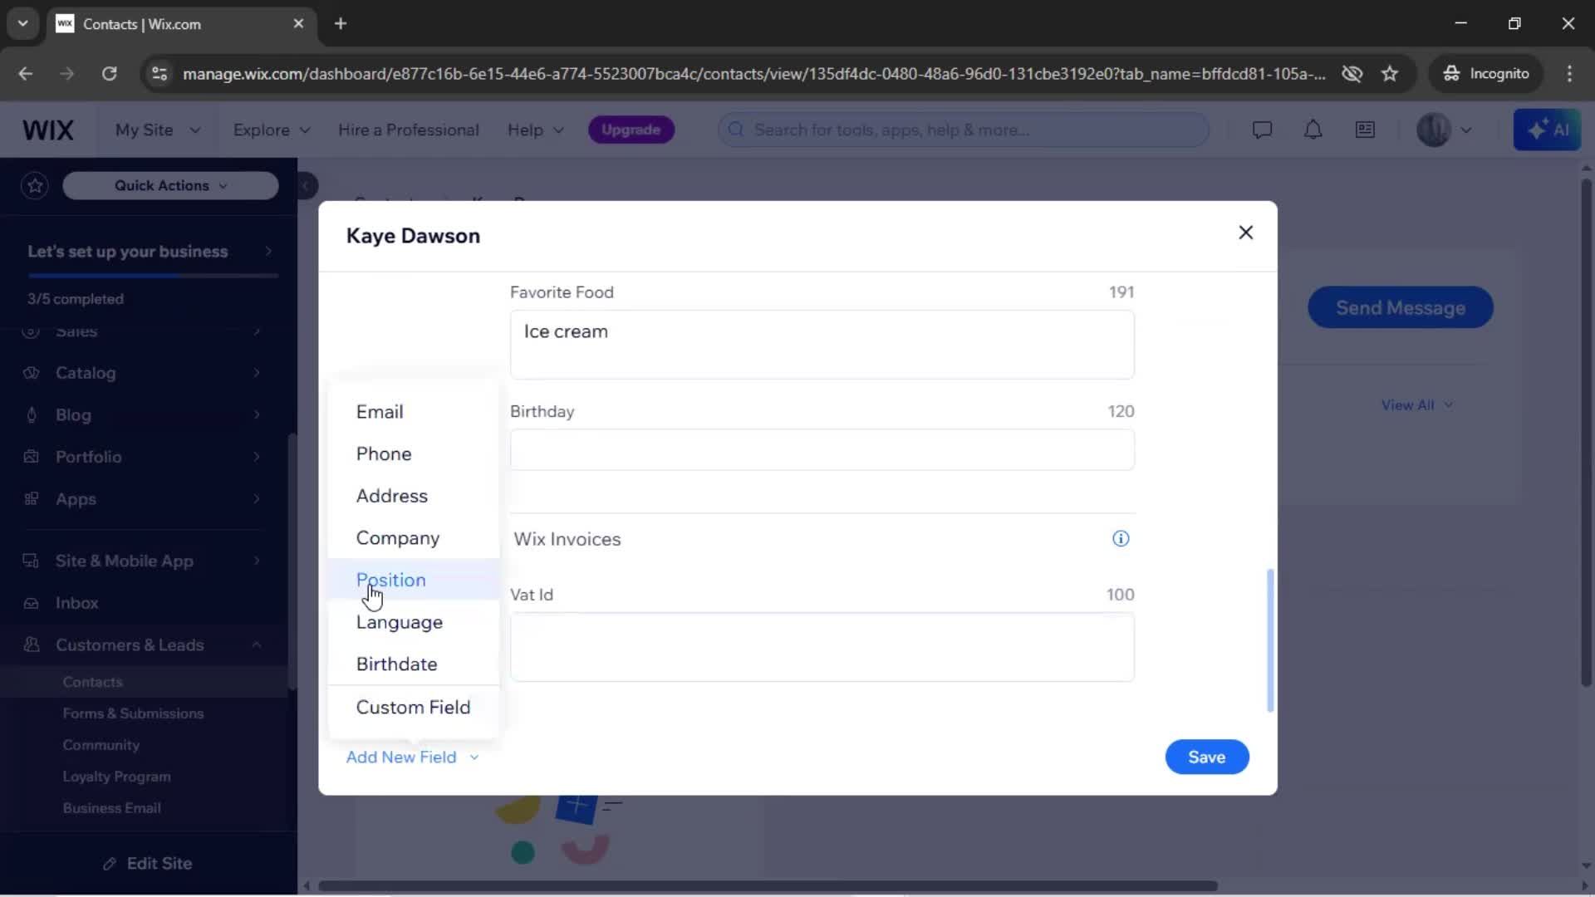Click the Portfolio sidebar icon
Image resolution: width=1595 pixels, height=897 pixels.
click(32, 457)
